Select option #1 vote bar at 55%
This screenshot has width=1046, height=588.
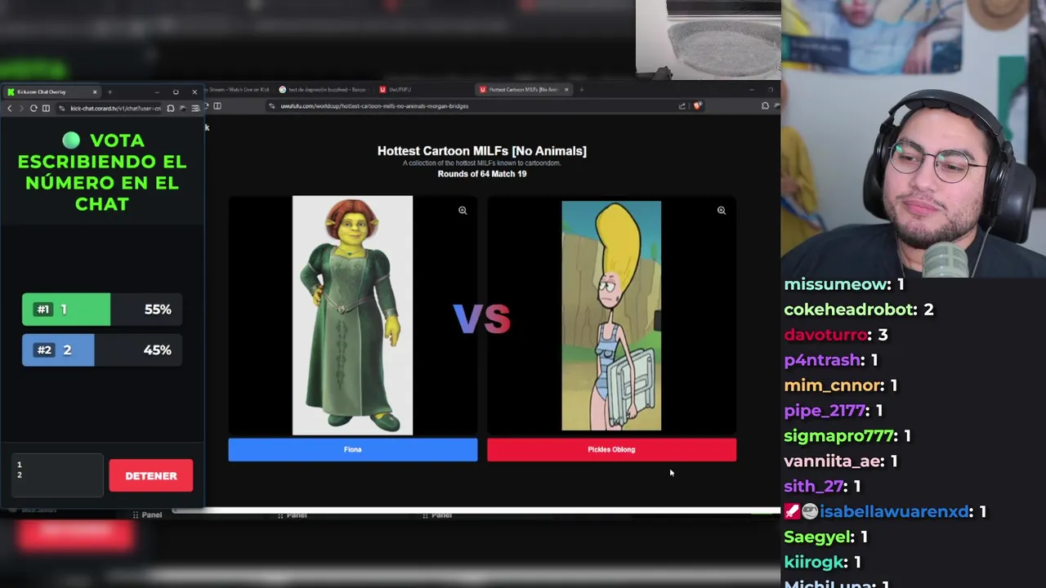pyautogui.click(x=102, y=310)
